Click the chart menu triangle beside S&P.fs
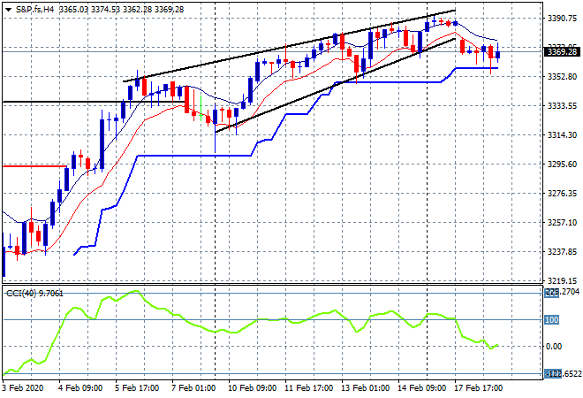Viewport: 583px width, 398px height. coord(8,10)
